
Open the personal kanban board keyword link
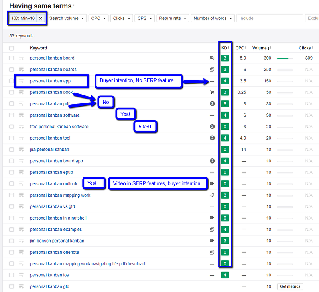tap(52, 58)
